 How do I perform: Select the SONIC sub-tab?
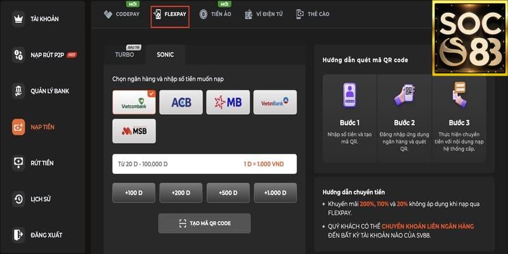[x=165, y=55]
